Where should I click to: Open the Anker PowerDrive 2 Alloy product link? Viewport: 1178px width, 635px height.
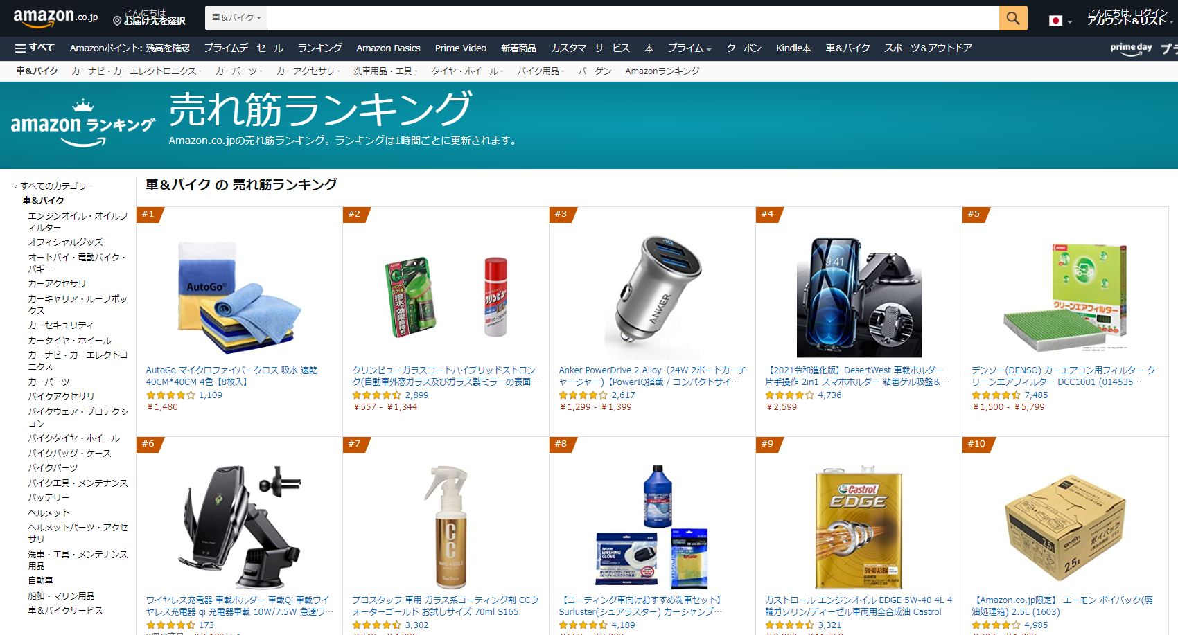652,376
